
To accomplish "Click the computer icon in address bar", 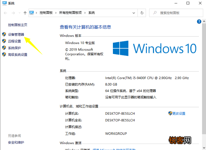I will point(32,13).
